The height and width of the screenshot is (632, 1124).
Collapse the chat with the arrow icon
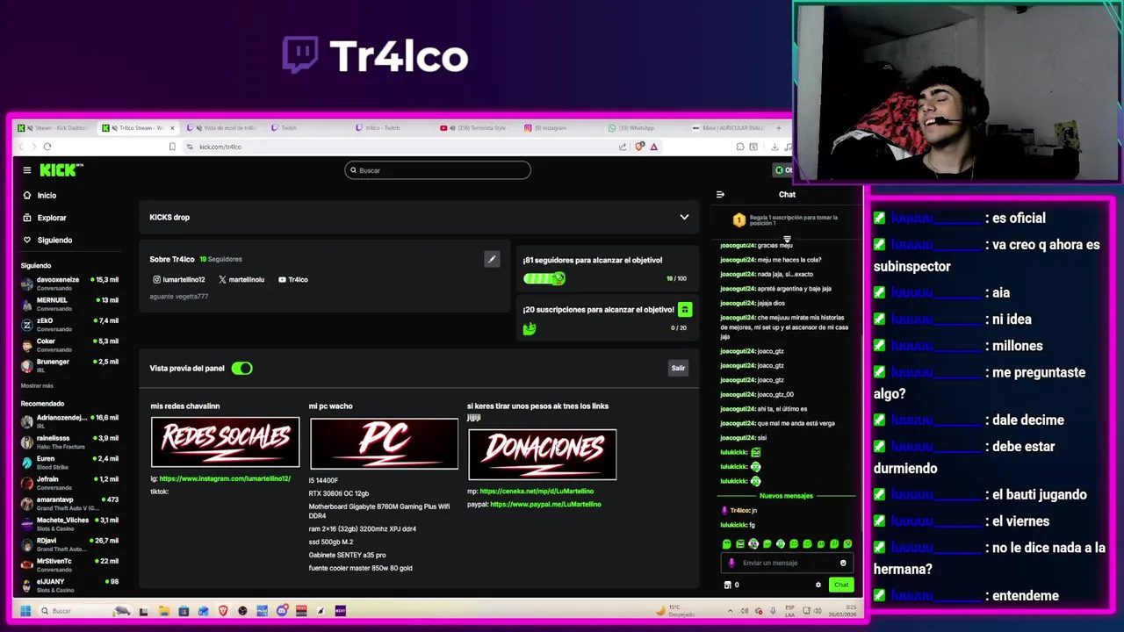720,195
